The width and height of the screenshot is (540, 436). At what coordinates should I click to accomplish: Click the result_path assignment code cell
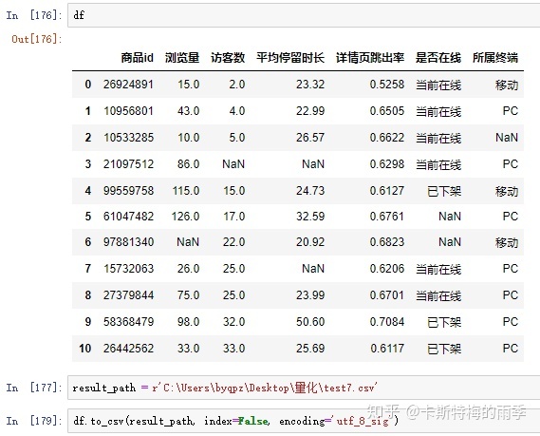click(x=304, y=388)
